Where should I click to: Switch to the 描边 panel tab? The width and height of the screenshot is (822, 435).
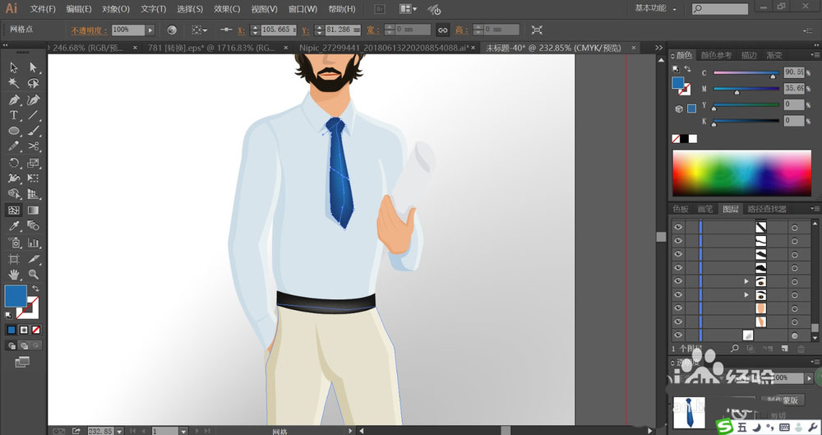pyautogui.click(x=749, y=55)
